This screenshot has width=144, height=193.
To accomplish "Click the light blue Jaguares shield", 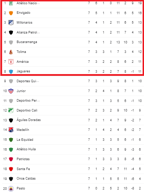I will [x=11, y=72].
